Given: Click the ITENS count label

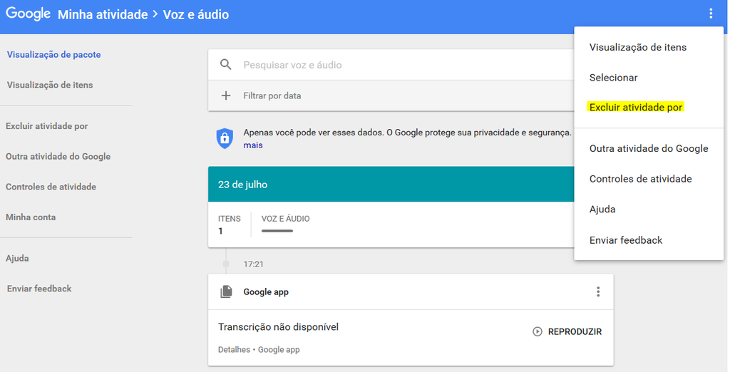Looking at the screenshot, I should click(230, 219).
